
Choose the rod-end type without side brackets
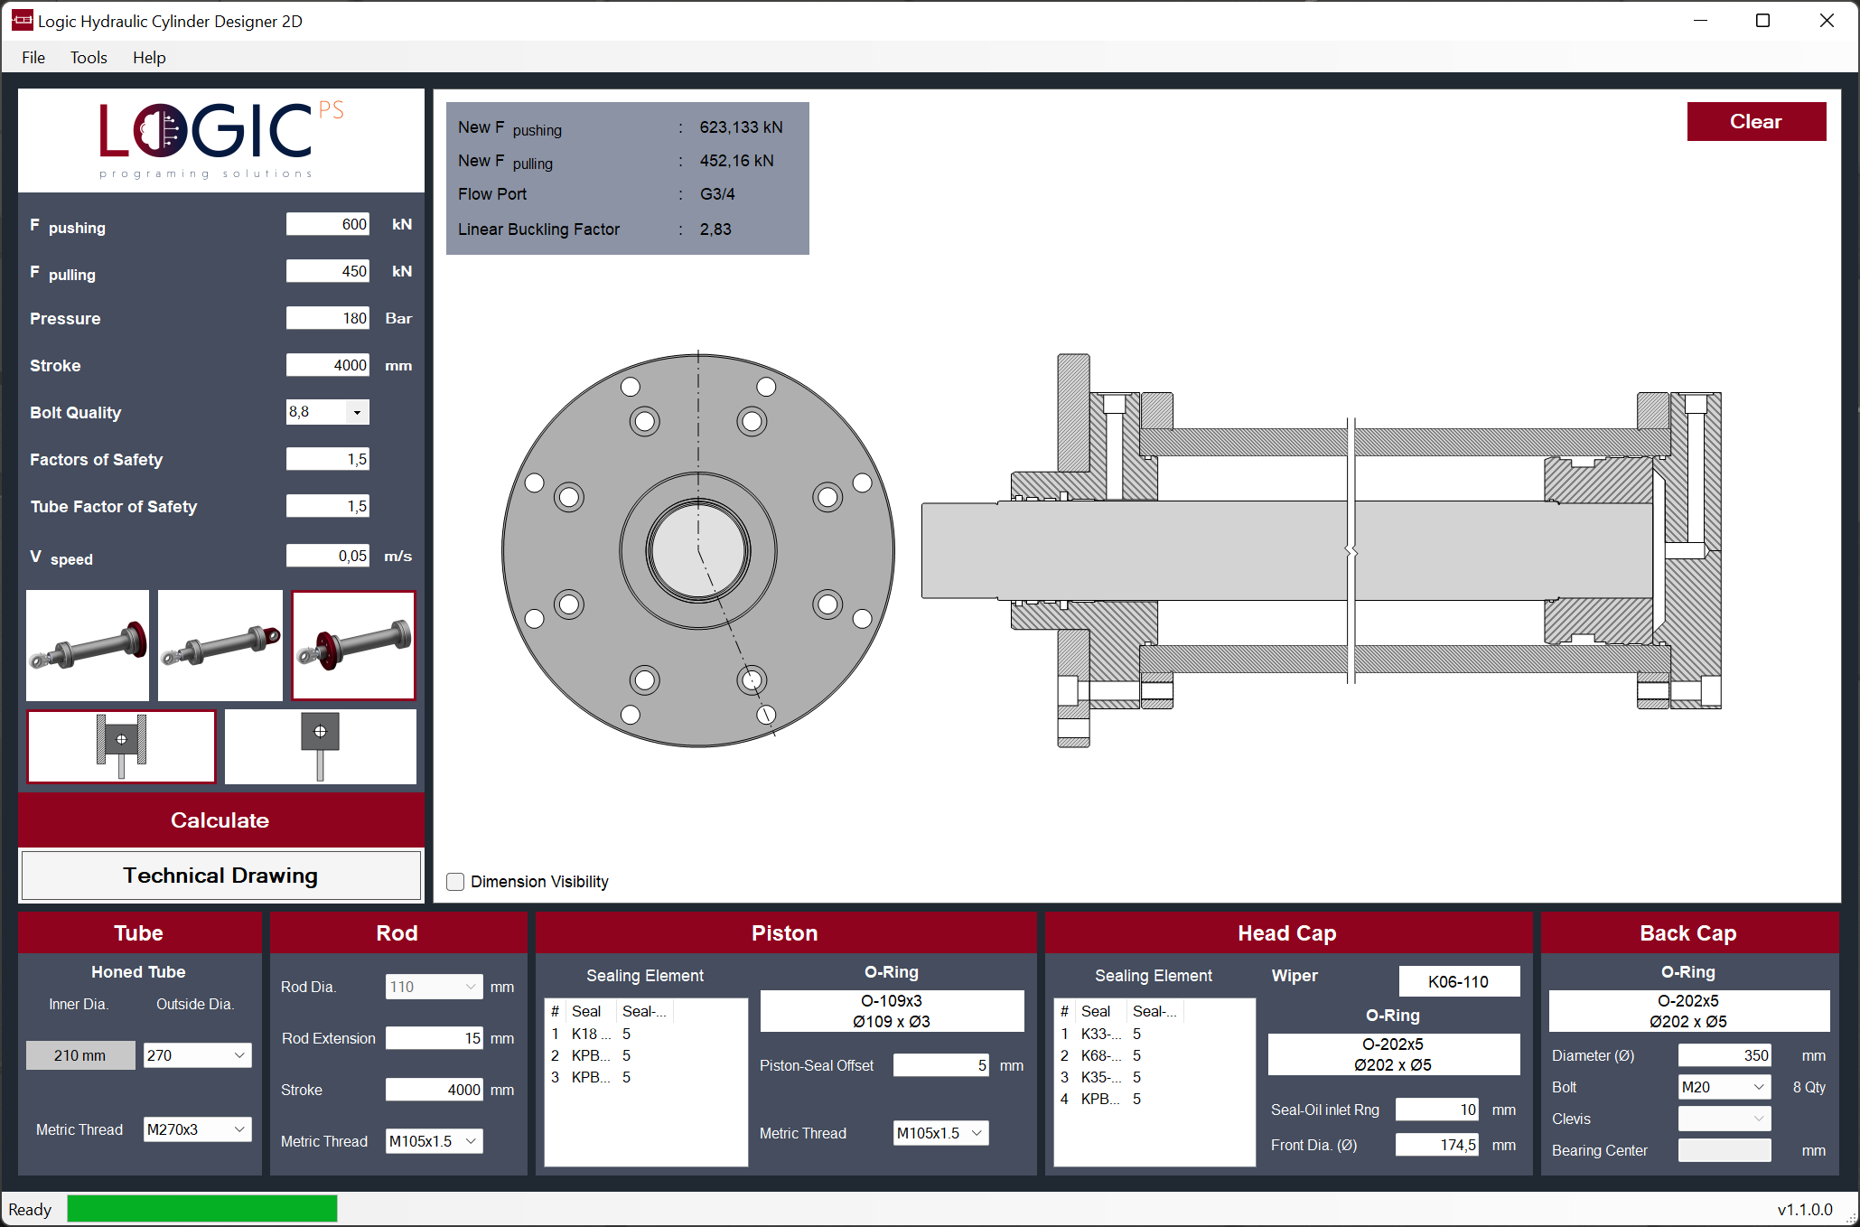320,746
